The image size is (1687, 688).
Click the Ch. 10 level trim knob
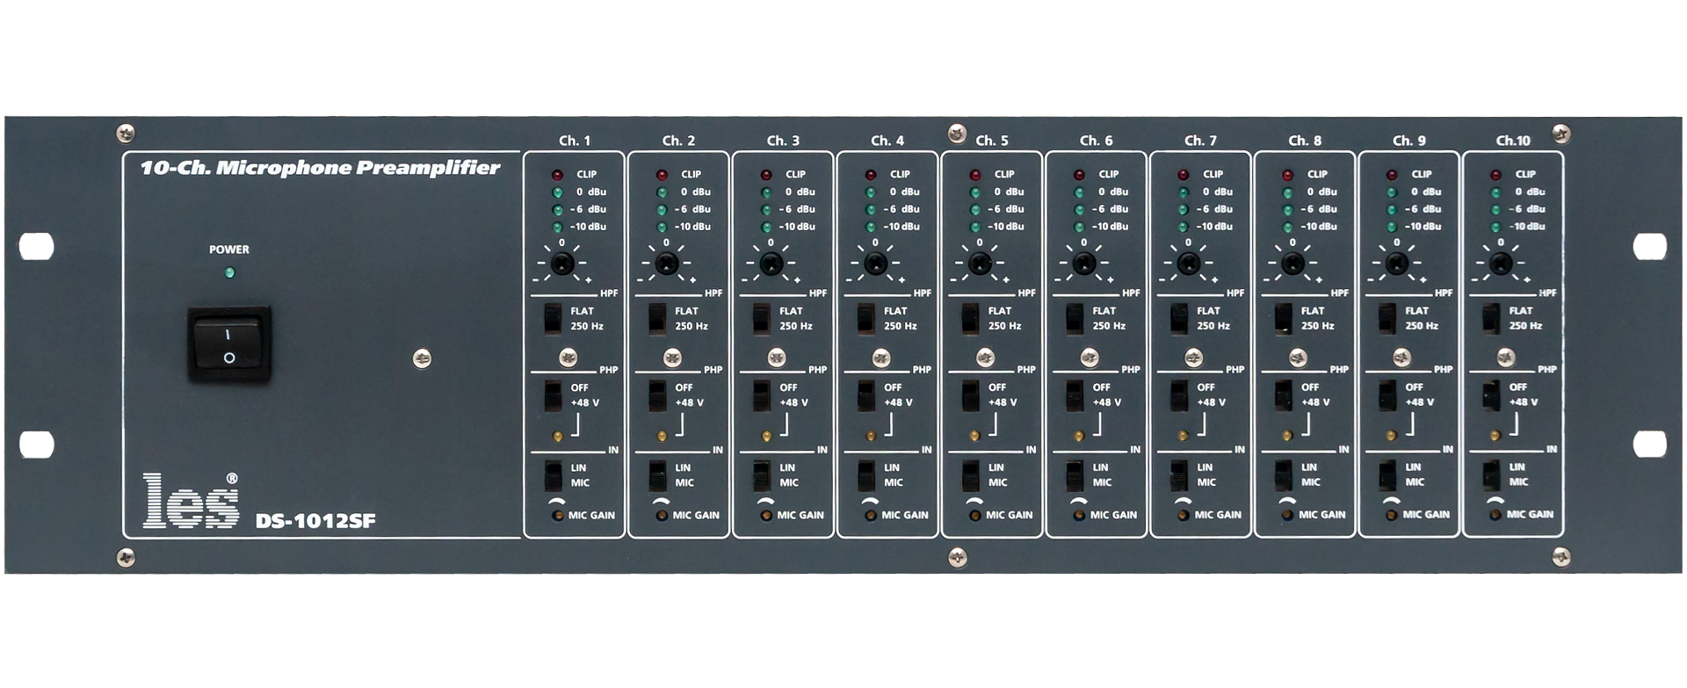coord(1501,263)
